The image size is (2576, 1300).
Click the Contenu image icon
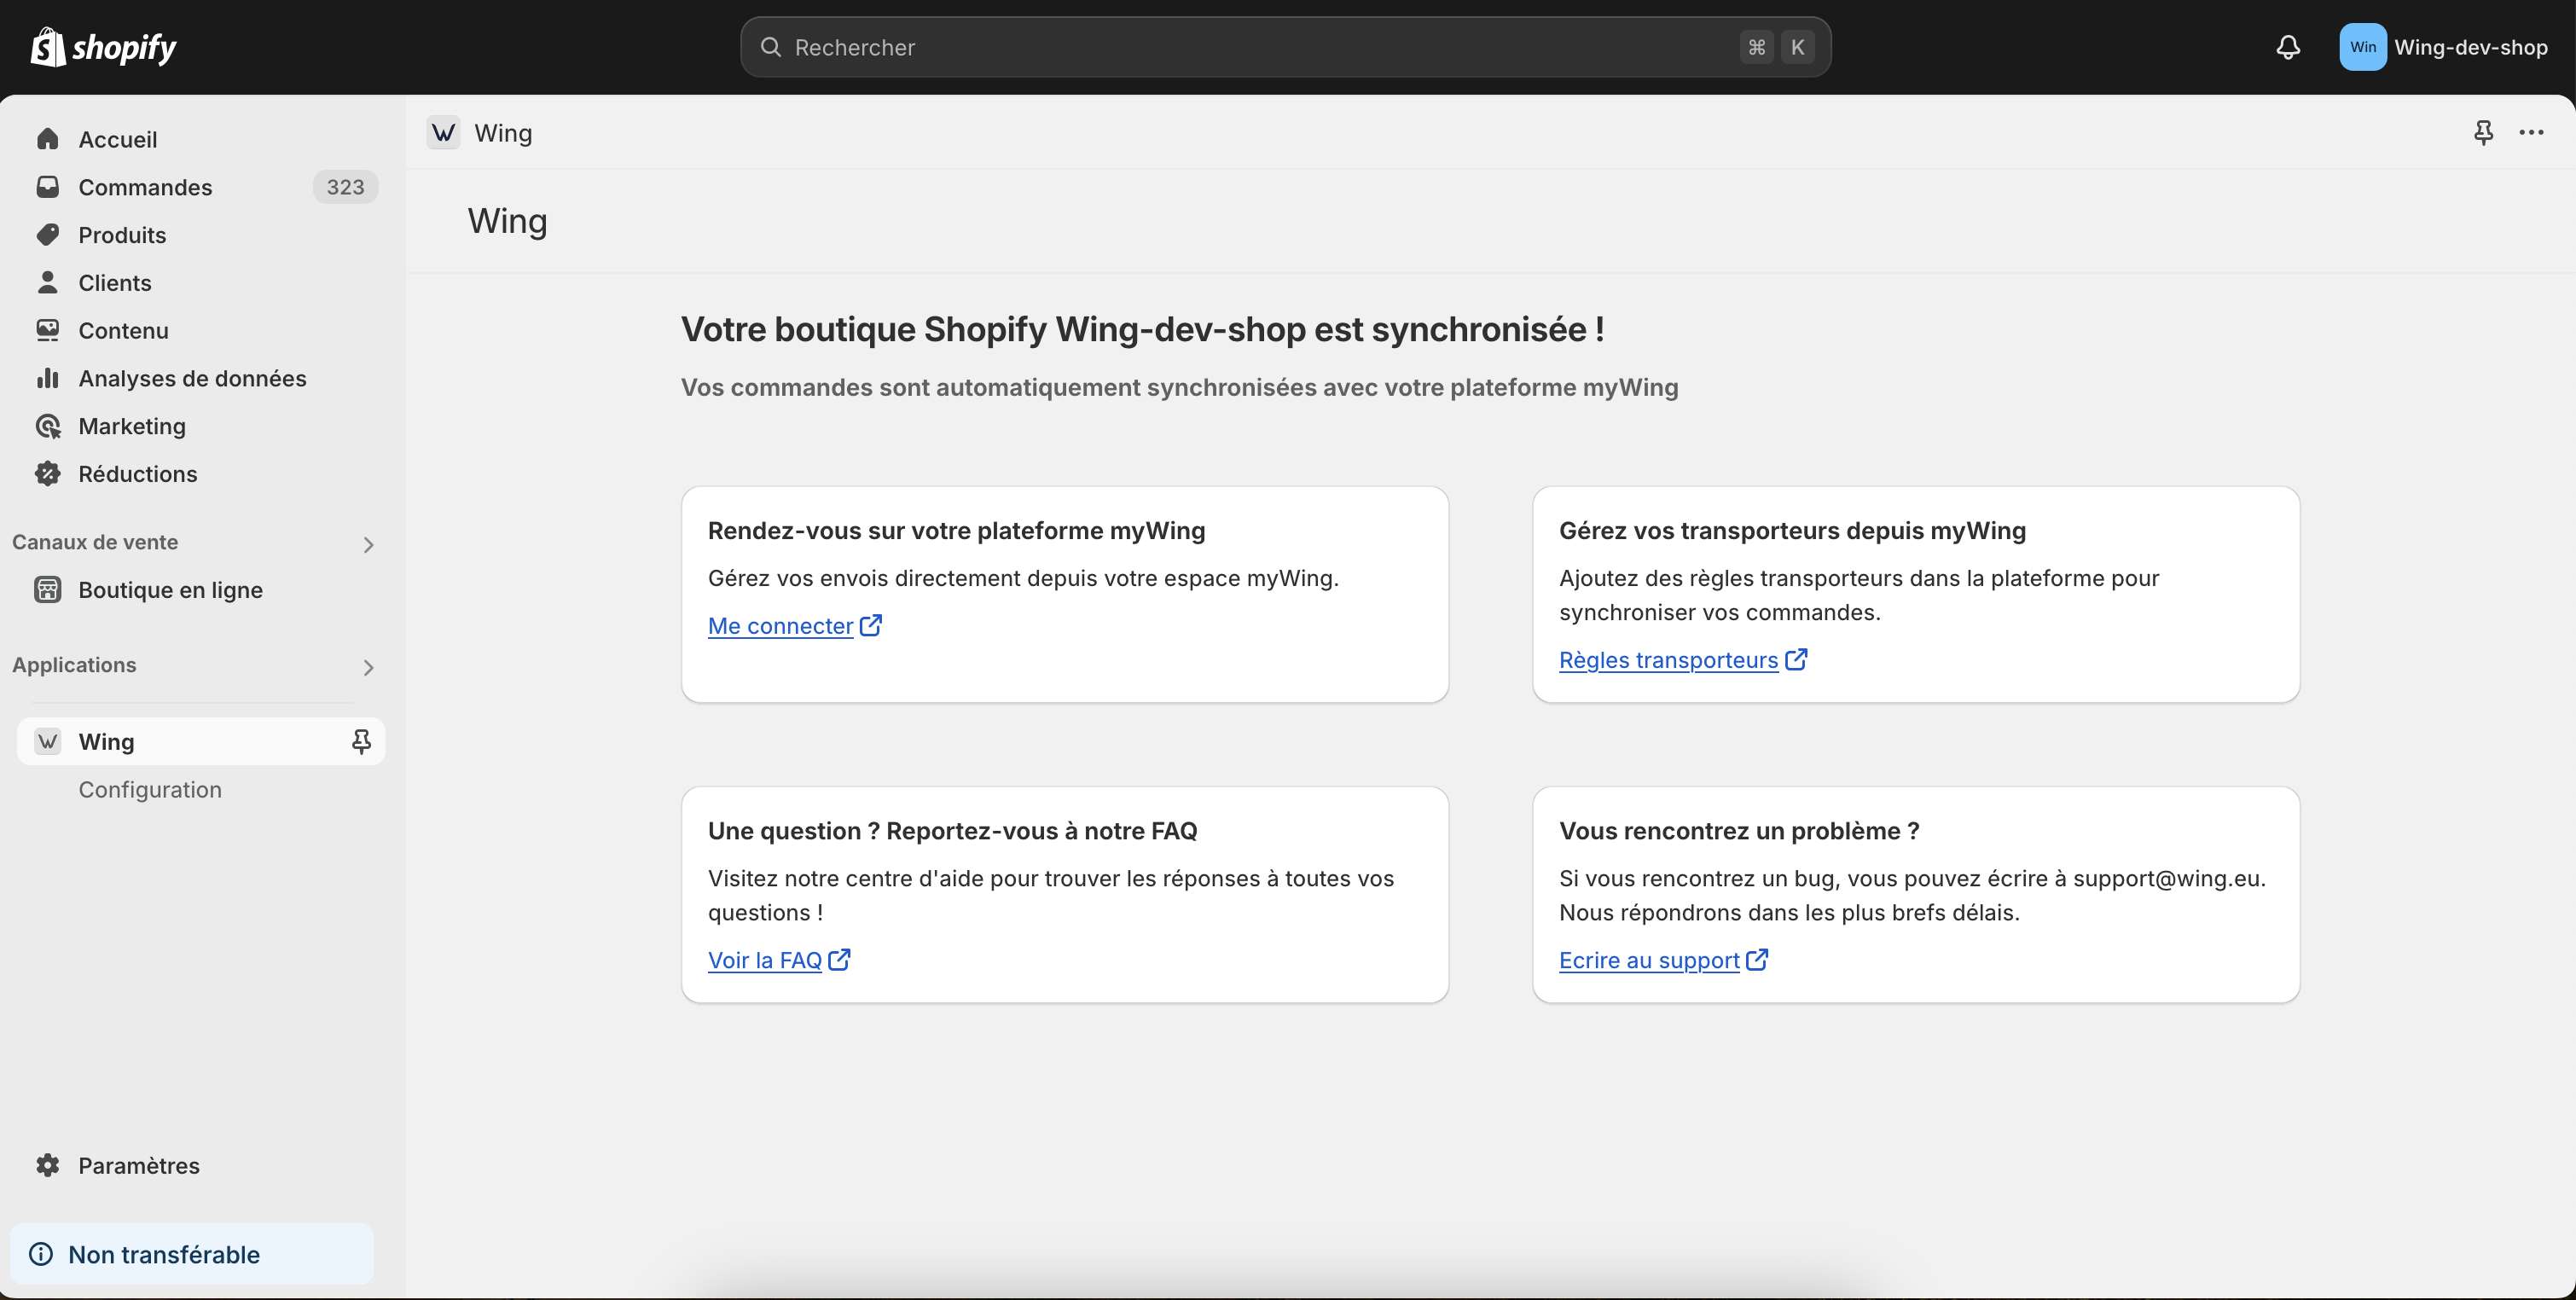(47, 330)
